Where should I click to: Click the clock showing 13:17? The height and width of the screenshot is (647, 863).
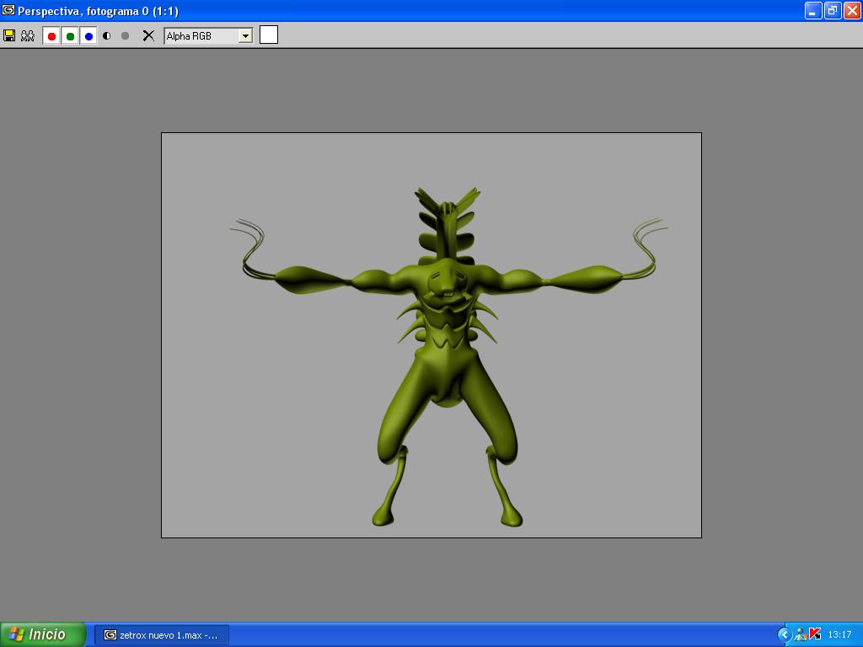(840, 635)
